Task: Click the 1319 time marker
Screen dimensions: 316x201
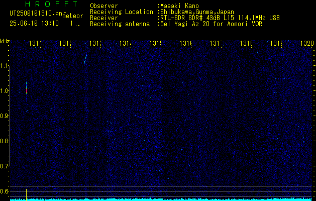Action: coord(276,43)
